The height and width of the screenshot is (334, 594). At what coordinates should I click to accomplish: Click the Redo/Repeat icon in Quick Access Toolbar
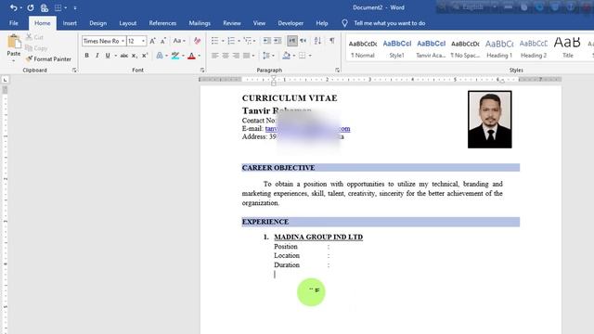[x=31, y=7]
